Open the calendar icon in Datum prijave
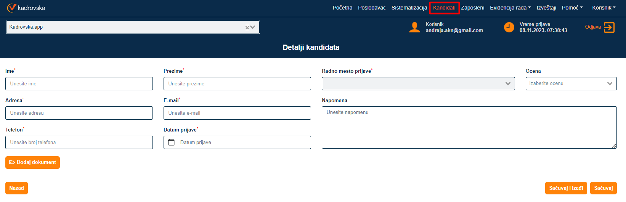The image size is (626, 202). (x=172, y=142)
